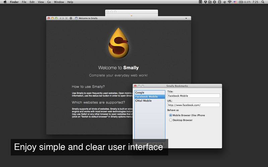Select the GMail Mobile bookmark

[150, 101]
